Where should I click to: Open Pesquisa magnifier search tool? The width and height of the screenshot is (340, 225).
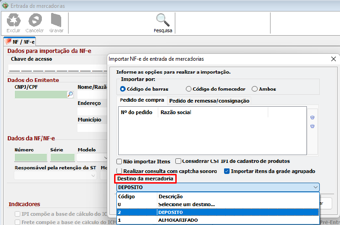(163, 20)
